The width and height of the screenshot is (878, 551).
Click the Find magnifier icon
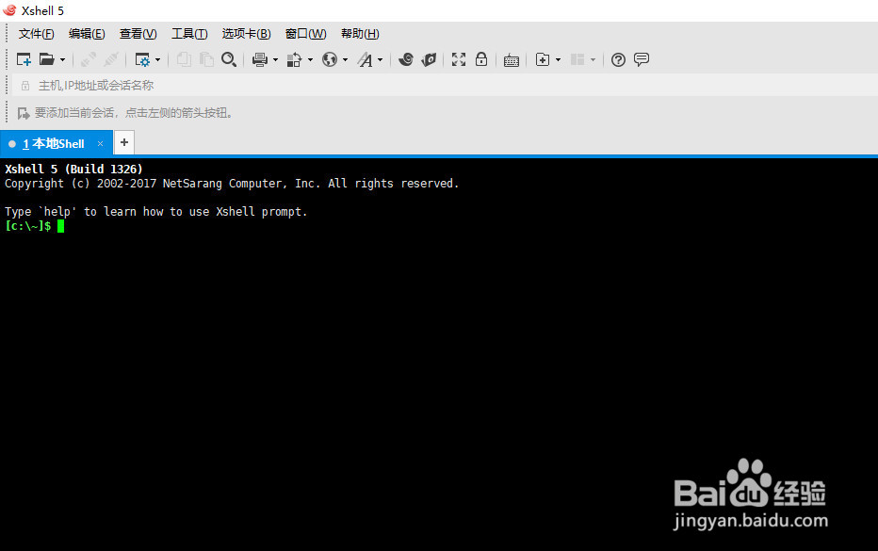[x=229, y=59]
